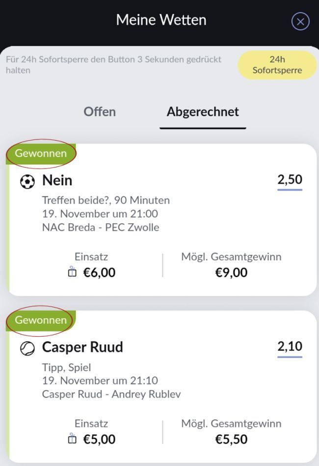
Task: Switch to the Offen tab
Action: 100,111
